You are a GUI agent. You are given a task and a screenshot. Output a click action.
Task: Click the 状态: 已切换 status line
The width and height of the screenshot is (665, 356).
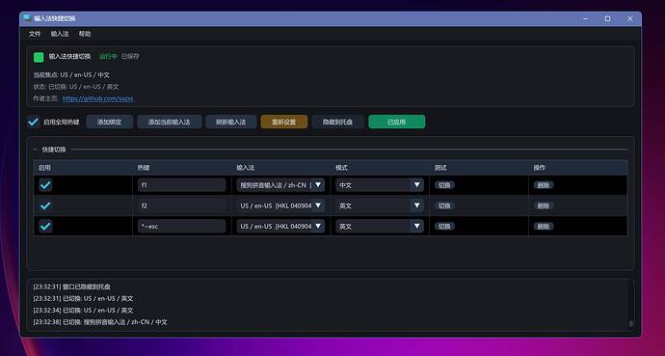click(76, 87)
